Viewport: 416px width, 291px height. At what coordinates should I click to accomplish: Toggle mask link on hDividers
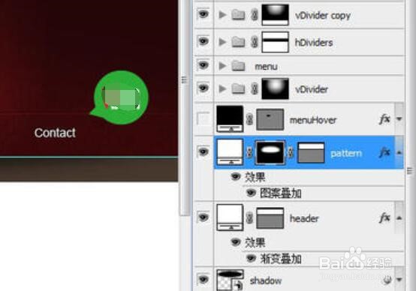tap(254, 42)
